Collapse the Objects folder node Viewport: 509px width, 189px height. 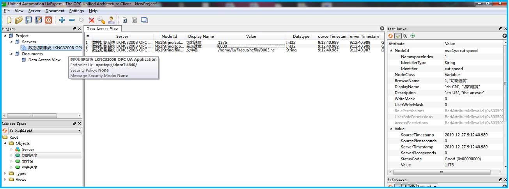tap(5, 143)
